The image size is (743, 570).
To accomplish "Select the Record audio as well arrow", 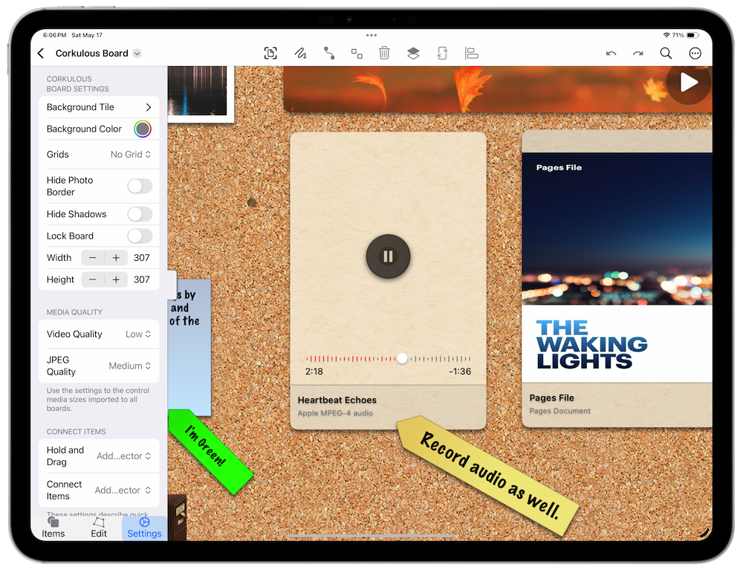I will click(488, 476).
